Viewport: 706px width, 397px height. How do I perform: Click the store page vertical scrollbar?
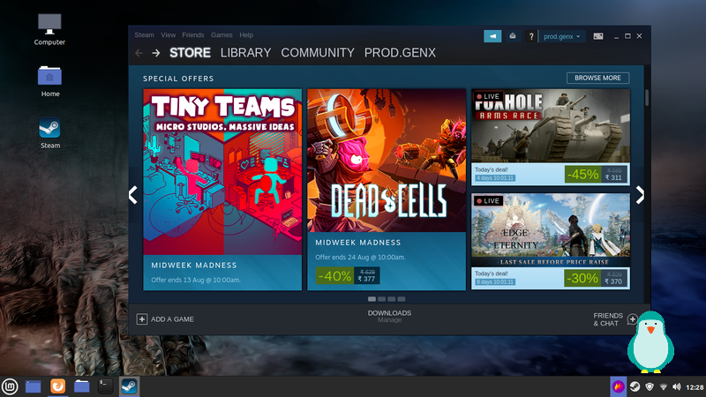tap(647, 98)
